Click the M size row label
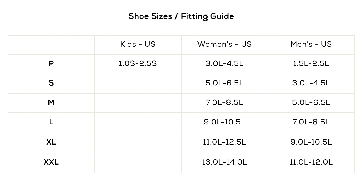Screen dimensions: 361x191 tap(51, 103)
